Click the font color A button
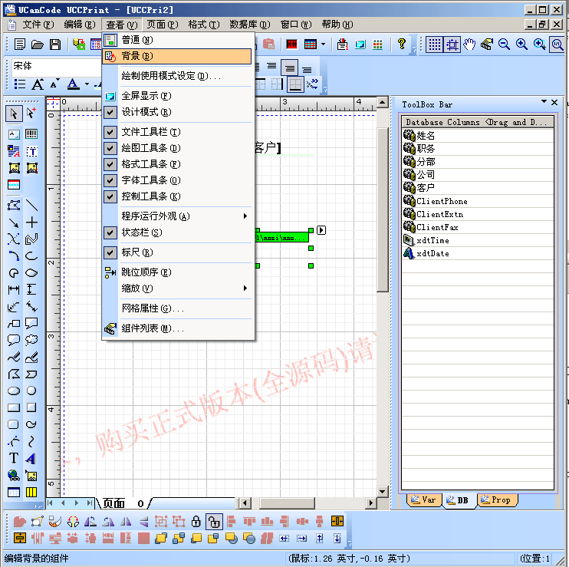The image size is (569, 567). pyautogui.click(x=73, y=84)
